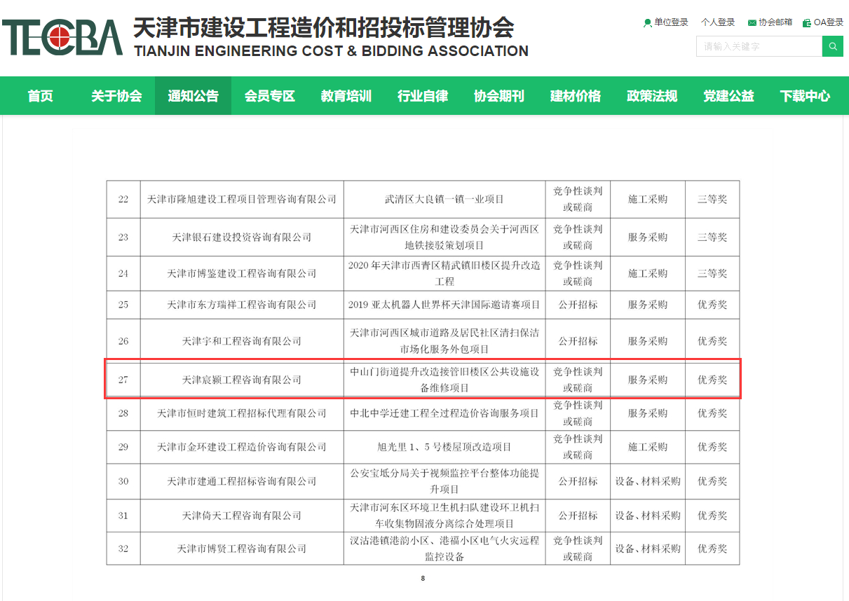This screenshot has width=849, height=601.
Task: Click 竞争性谈判或磋商 in row 28
Action: click(578, 413)
